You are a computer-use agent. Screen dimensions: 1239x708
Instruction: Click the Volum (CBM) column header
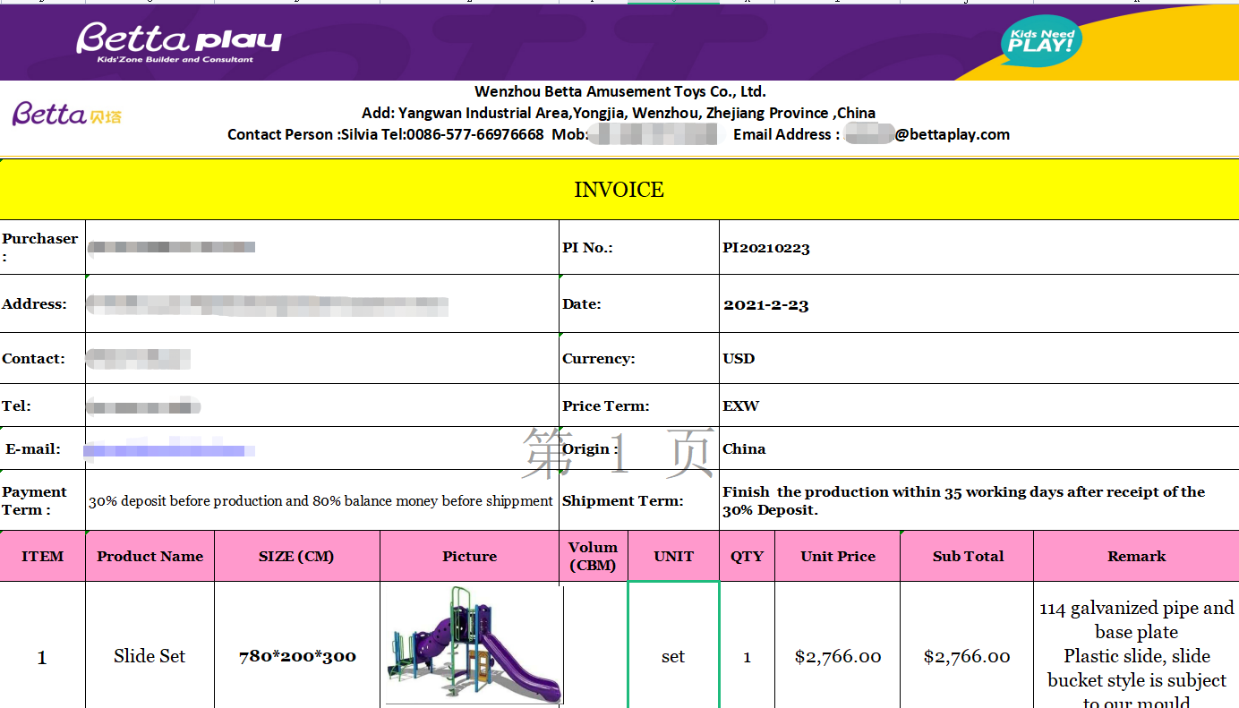click(593, 556)
